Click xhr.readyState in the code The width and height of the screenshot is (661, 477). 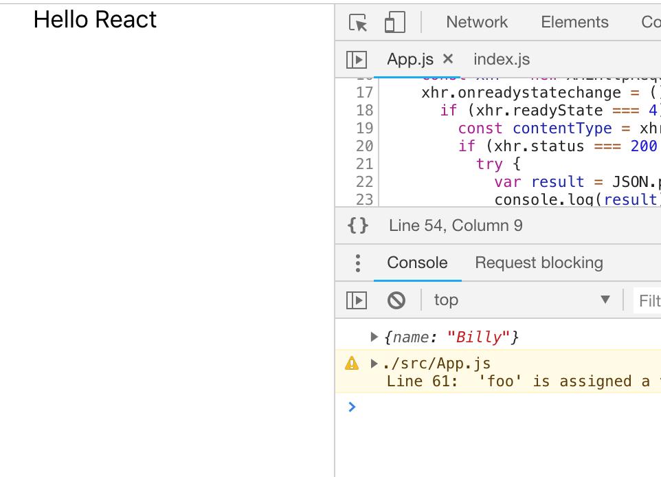click(539, 111)
